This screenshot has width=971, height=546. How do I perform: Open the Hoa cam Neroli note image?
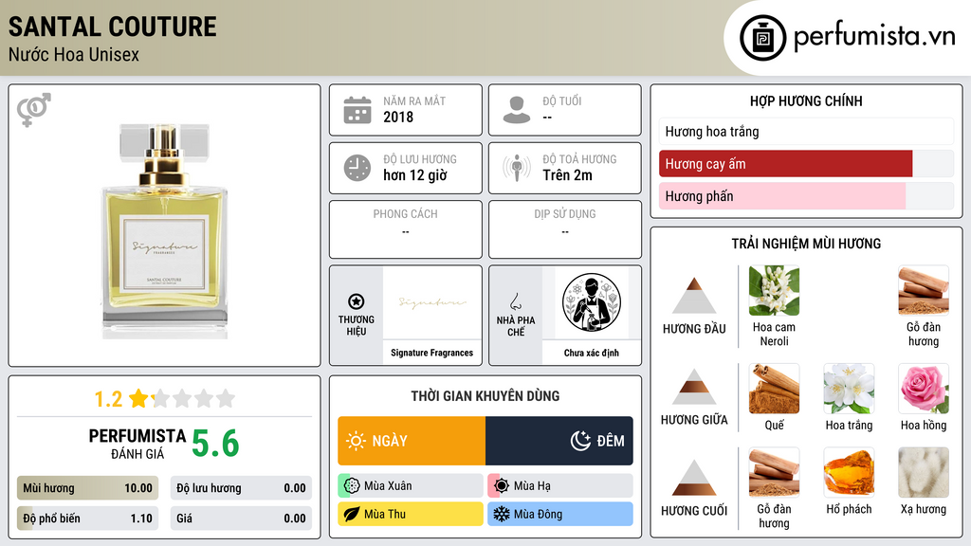[774, 291]
